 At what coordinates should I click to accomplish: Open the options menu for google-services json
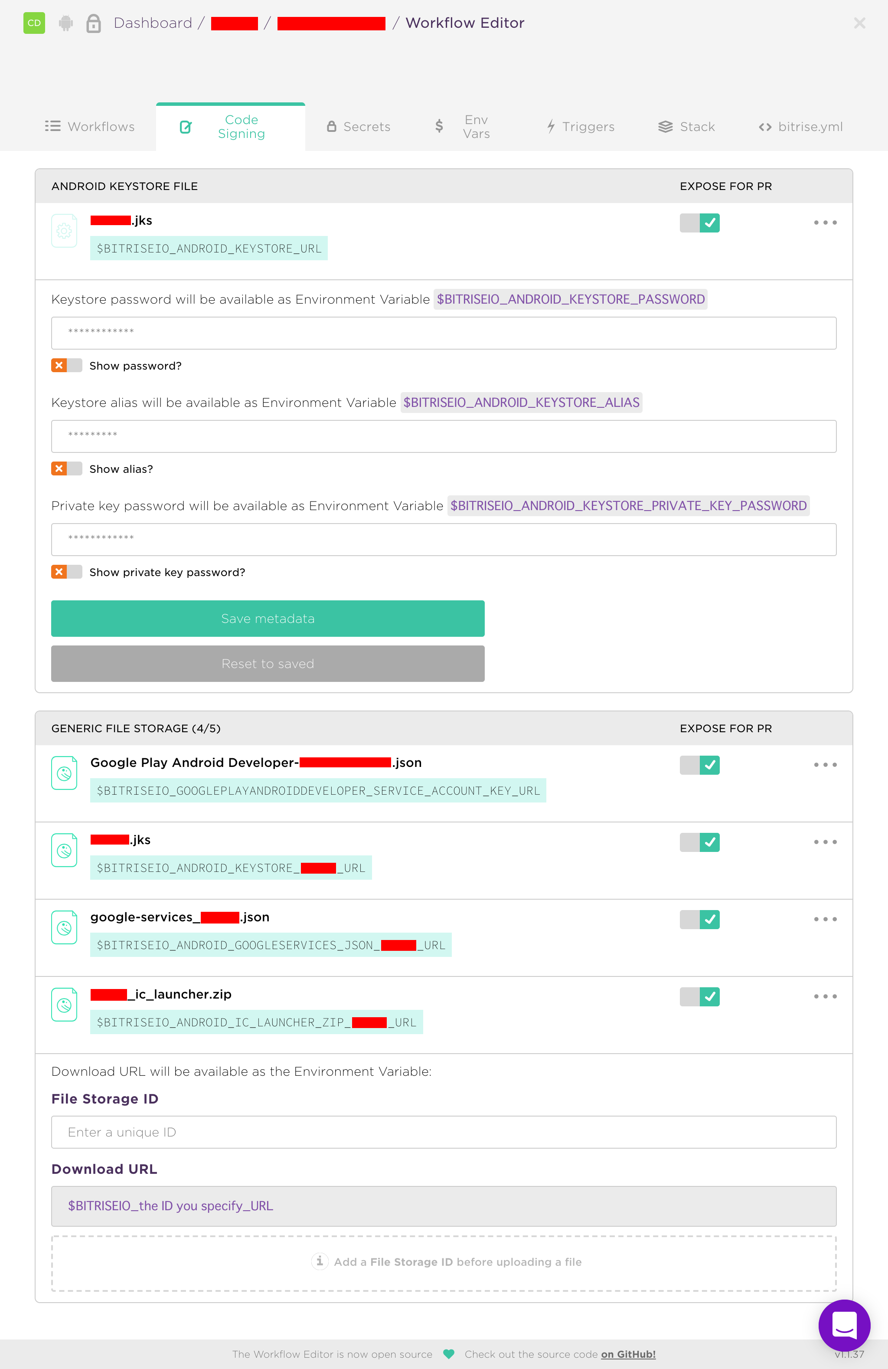[825, 919]
